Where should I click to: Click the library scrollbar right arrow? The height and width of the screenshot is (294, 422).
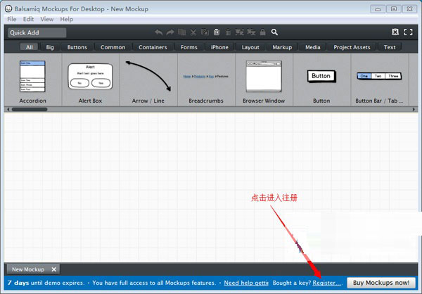click(x=414, y=109)
